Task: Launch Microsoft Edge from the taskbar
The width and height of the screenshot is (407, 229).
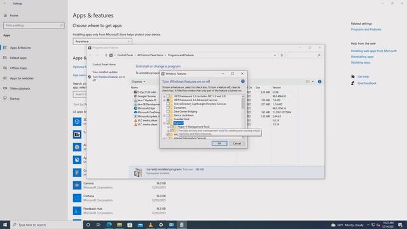Action: [x=109, y=225]
